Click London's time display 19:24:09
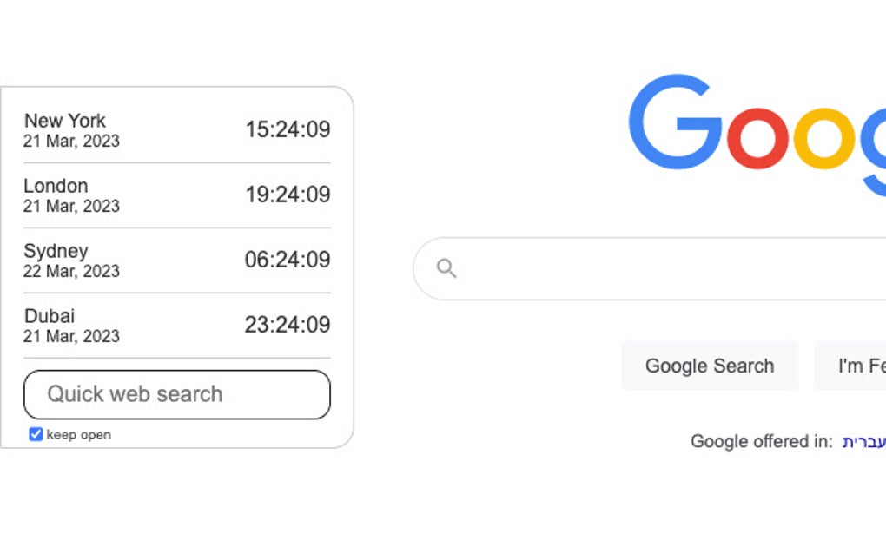This screenshot has height=554, width=886. pyautogui.click(x=287, y=195)
